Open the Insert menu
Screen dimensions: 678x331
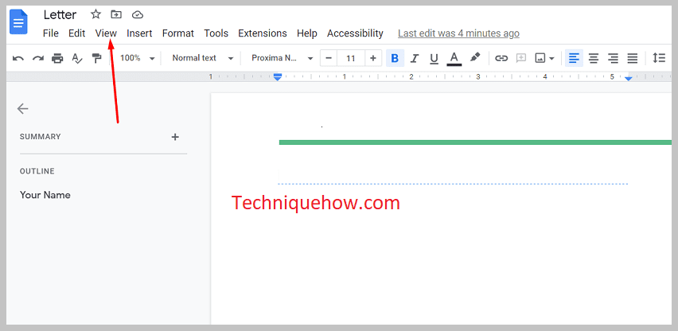(139, 33)
